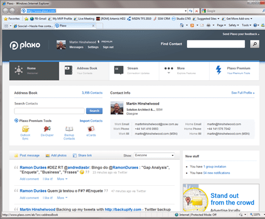Launch the De-Duper tool icon
This screenshot has height=219, width=265.
47,129
